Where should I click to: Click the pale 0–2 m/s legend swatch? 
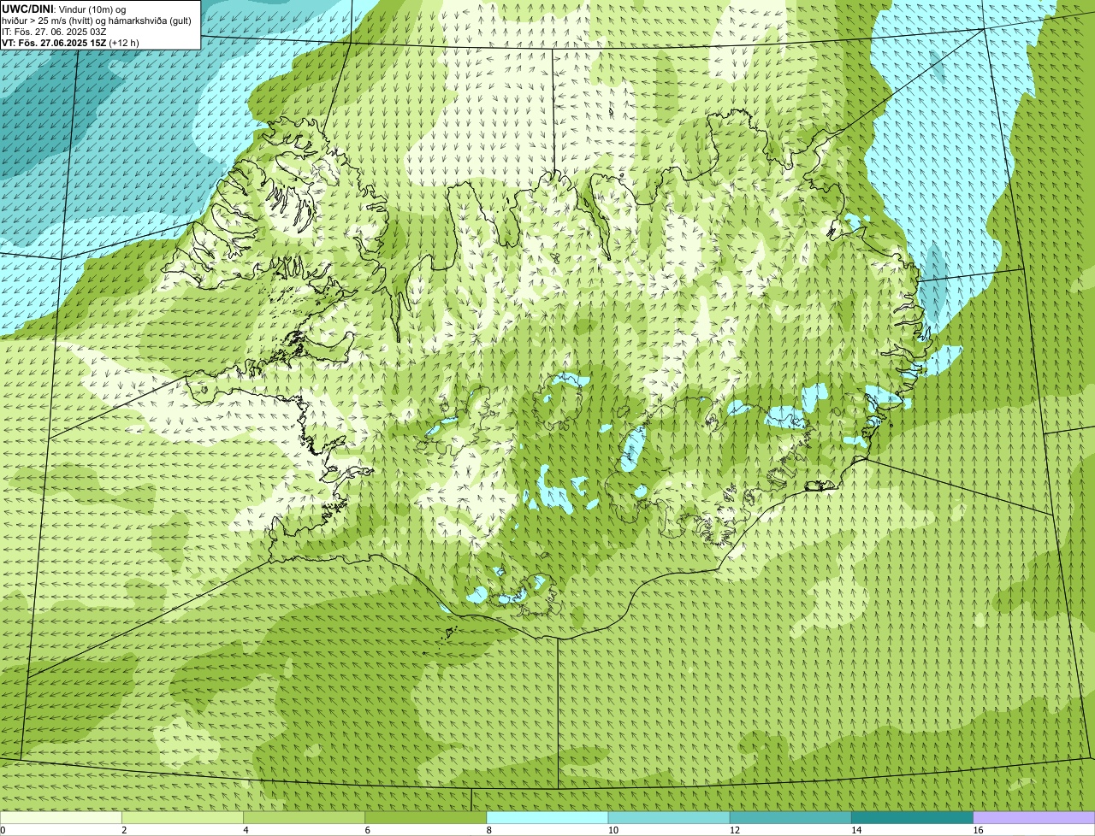pyautogui.click(x=61, y=817)
